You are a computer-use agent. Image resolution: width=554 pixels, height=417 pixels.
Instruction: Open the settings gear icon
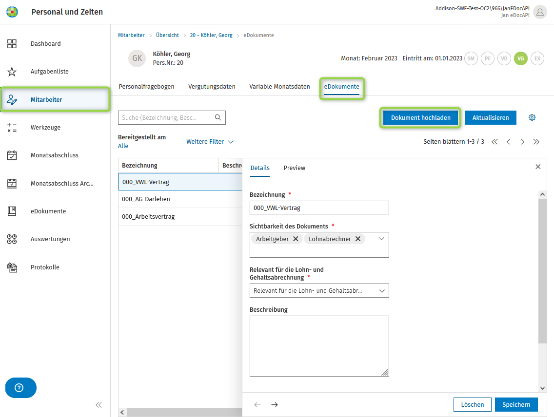(532, 117)
